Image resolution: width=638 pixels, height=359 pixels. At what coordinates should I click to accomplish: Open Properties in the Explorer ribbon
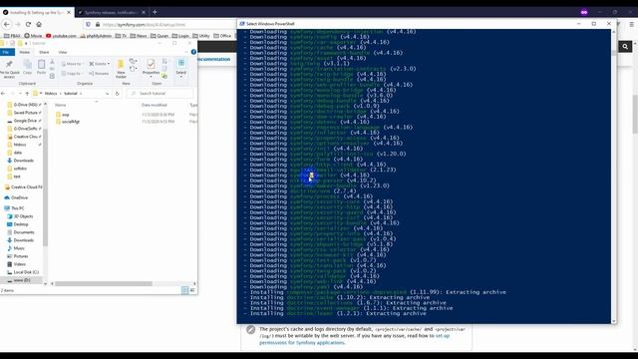pyautogui.click(x=151, y=68)
